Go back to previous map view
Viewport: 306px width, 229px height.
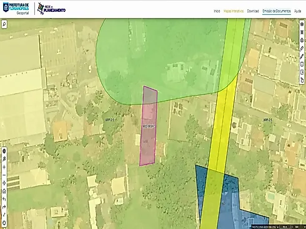[4, 199]
